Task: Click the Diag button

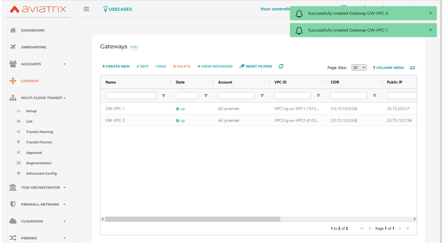Action: [x=161, y=66]
